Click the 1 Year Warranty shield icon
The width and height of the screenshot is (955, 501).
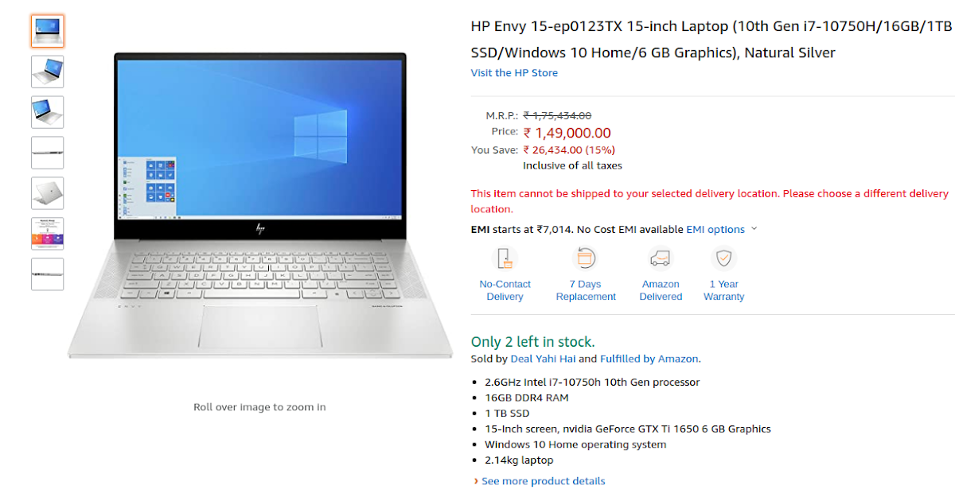(x=723, y=258)
